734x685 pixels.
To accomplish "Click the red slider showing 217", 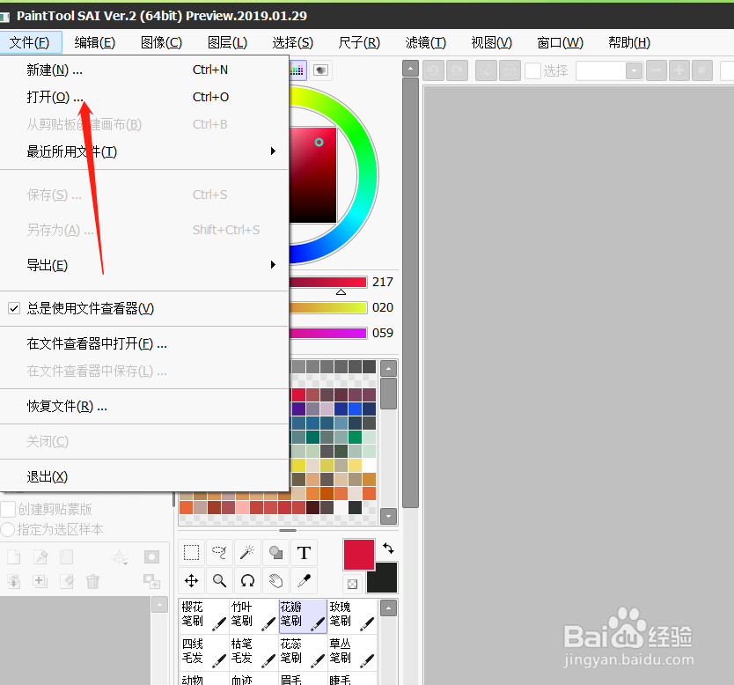I will 327,282.
